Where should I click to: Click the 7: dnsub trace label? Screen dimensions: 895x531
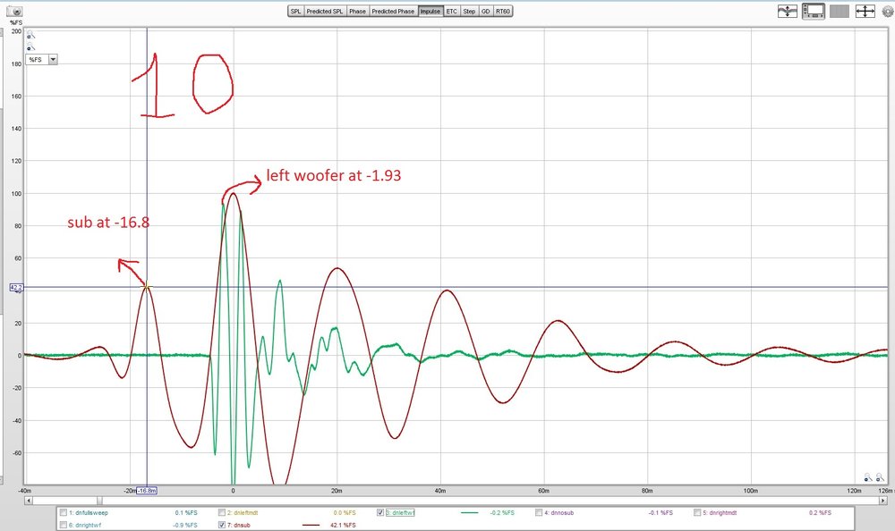(239, 525)
